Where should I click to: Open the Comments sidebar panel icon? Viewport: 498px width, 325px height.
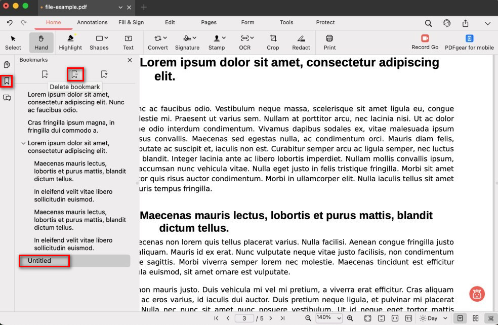(7, 98)
